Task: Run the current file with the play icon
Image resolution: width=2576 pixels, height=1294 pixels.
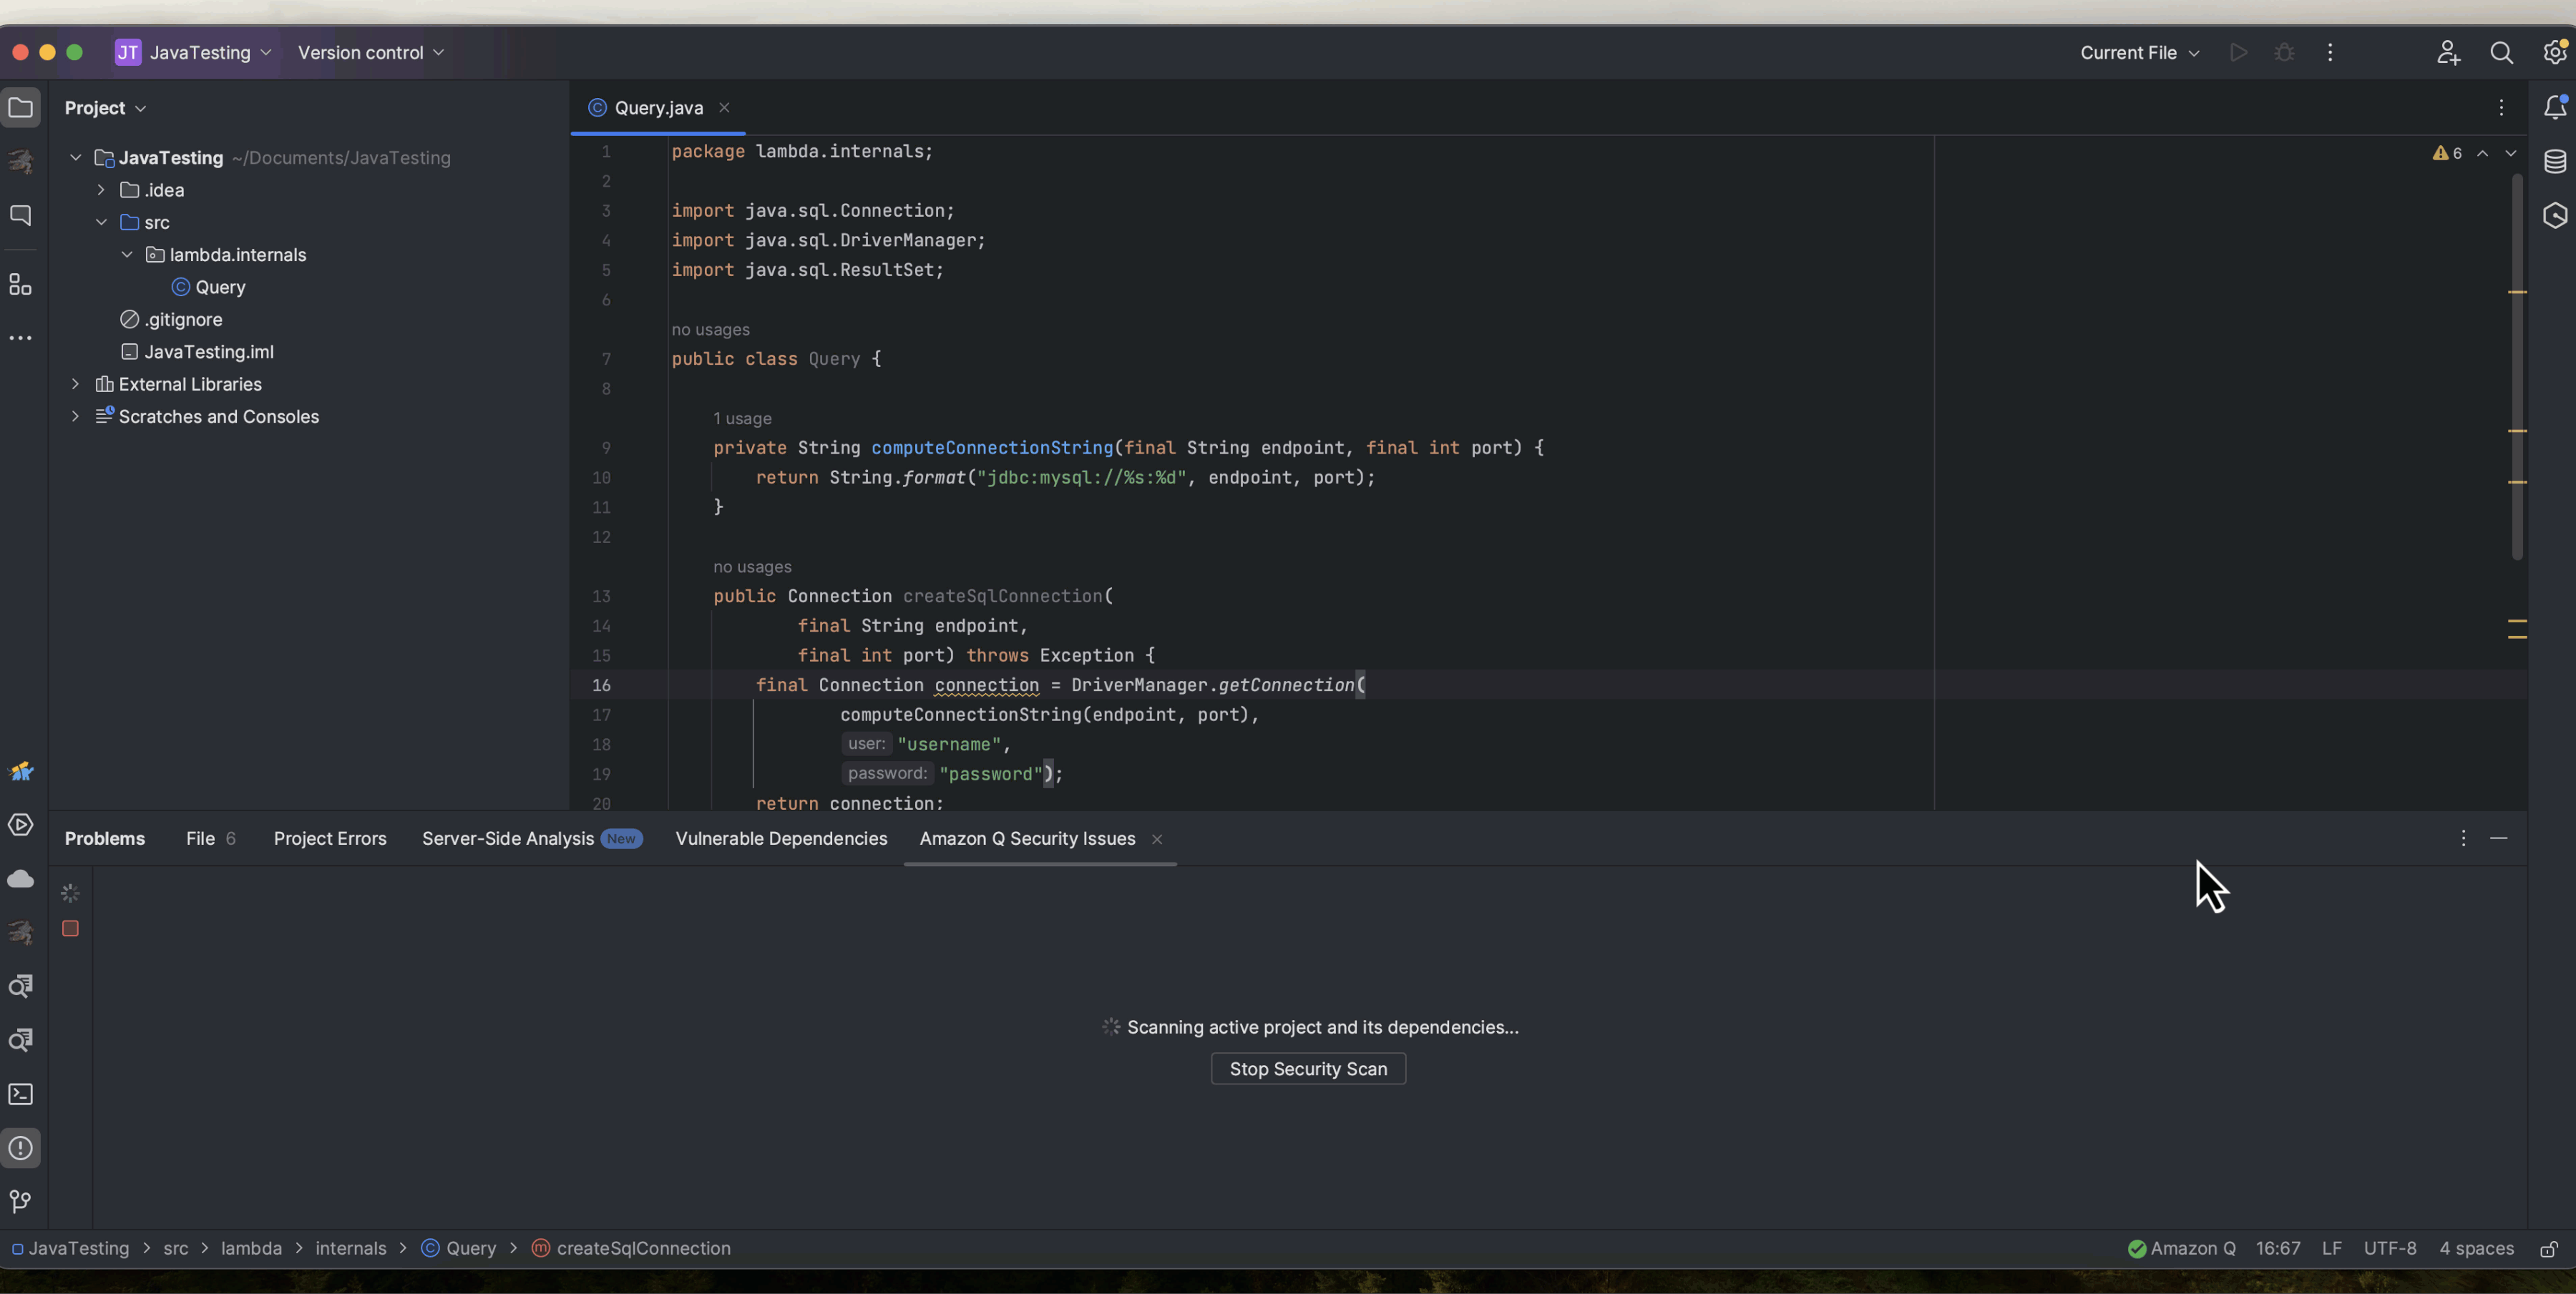Action: tap(2240, 52)
